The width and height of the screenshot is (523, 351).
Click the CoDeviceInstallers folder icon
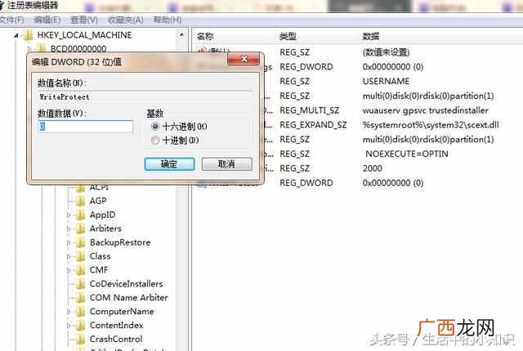click(x=80, y=284)
